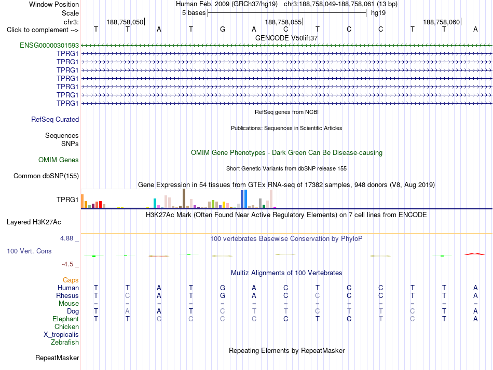Click the 188,758,050 ruler coordinate
Image resolution: width=493 pixels, height=370 pixels.
tap(125, 22)
